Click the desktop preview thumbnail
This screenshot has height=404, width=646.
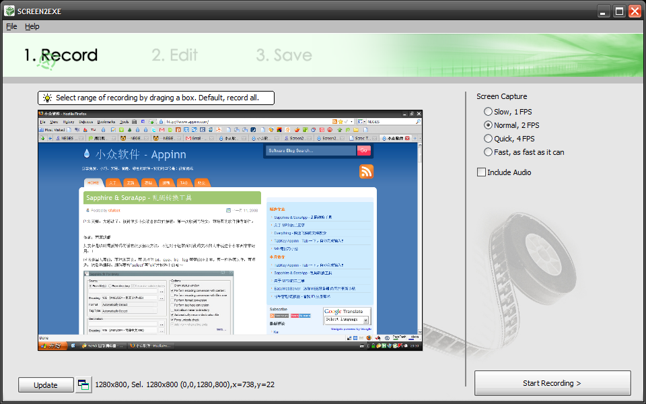pos(230,230)
